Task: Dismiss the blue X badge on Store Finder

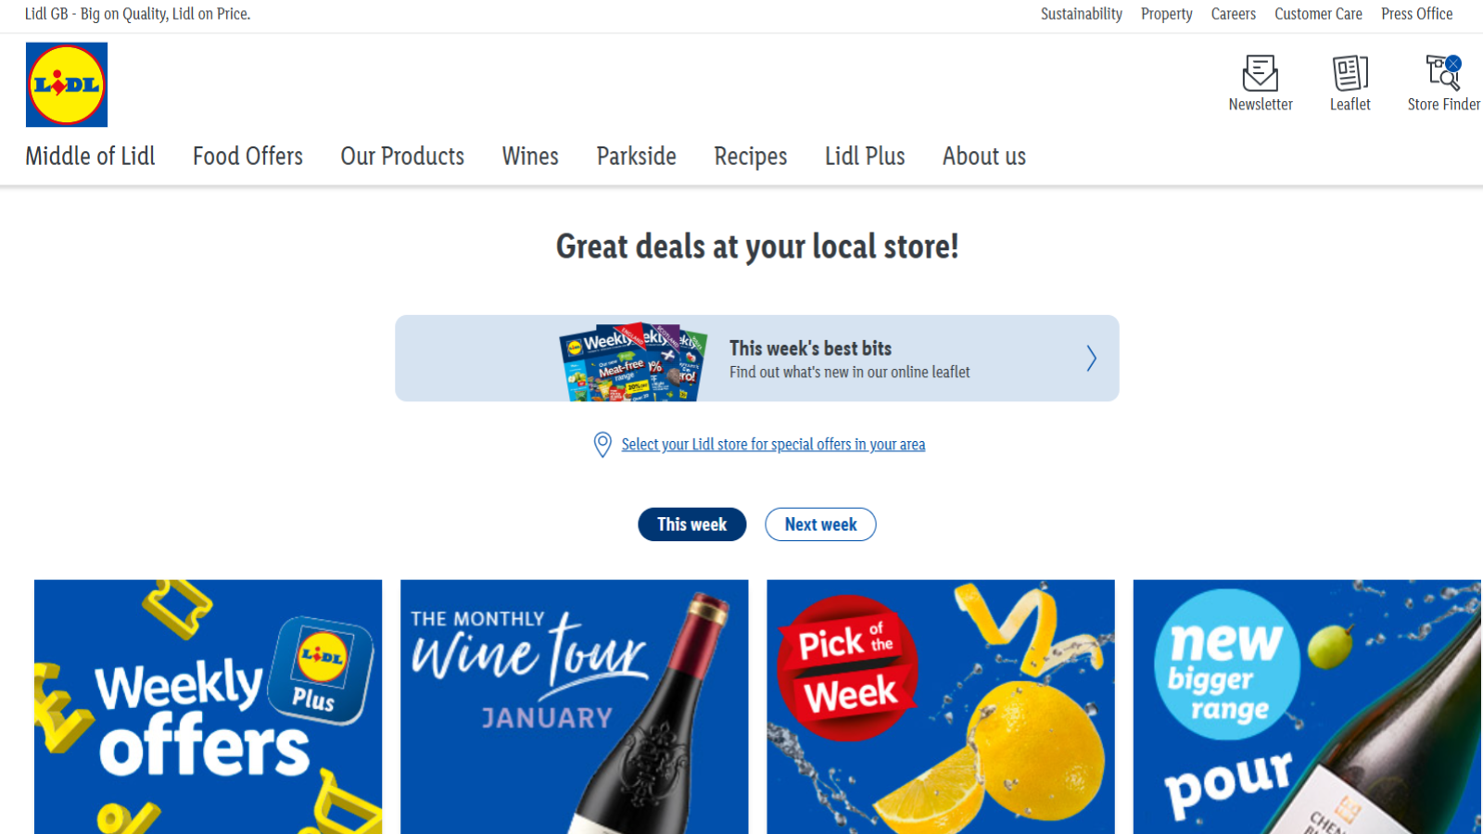Action: point(1452,63)
